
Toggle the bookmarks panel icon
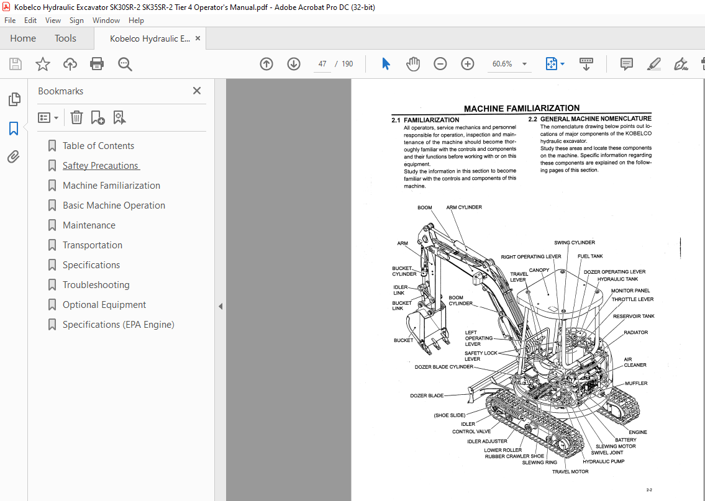14,129
